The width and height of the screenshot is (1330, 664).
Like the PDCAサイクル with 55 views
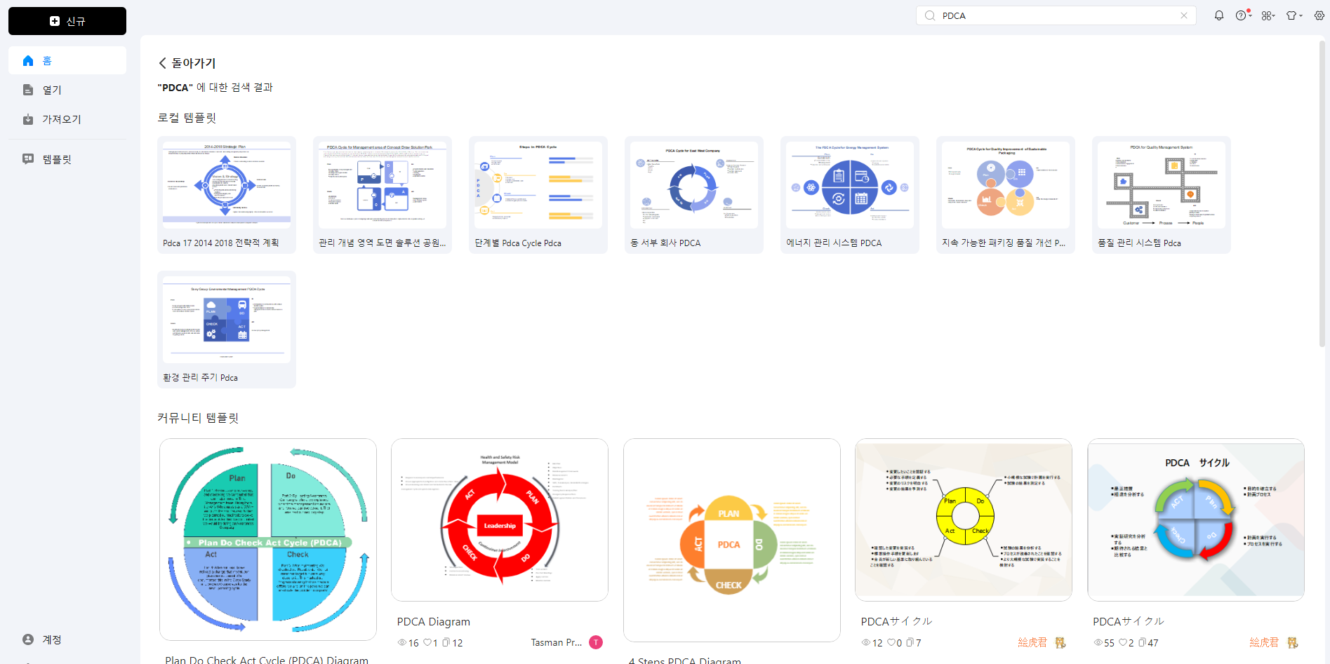point(1123,642)
